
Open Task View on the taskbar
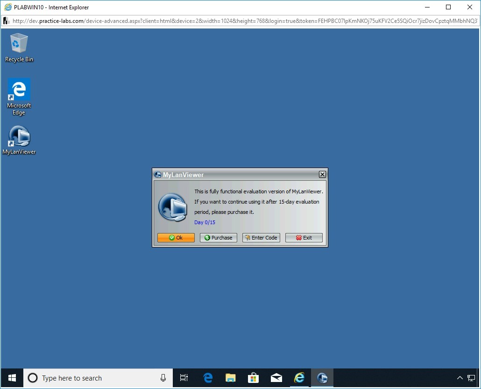184,378
